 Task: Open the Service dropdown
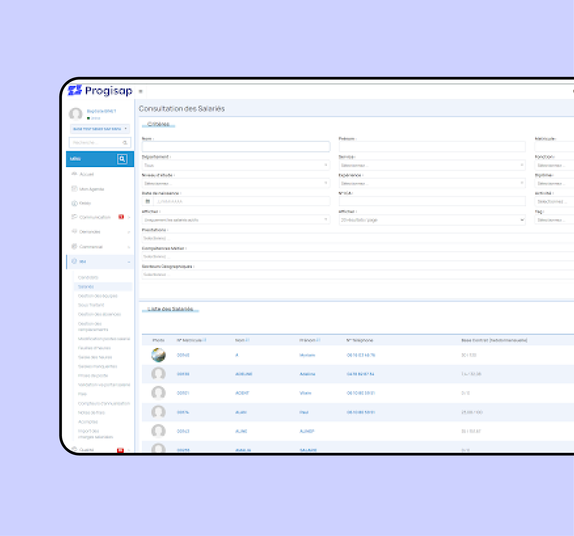point(432,165)
